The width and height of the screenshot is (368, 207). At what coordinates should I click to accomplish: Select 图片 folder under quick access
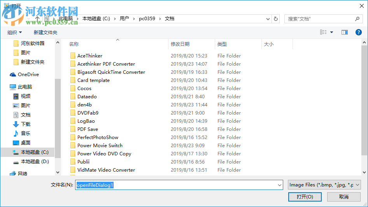point(22,53)
